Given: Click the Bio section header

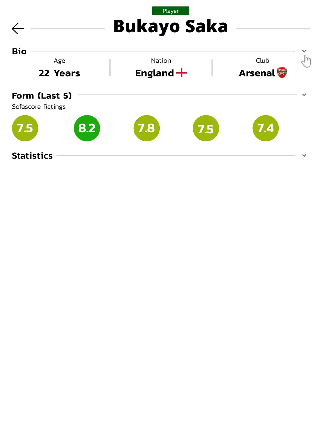Looking at the screenshot, I should (x=19, y=51).
